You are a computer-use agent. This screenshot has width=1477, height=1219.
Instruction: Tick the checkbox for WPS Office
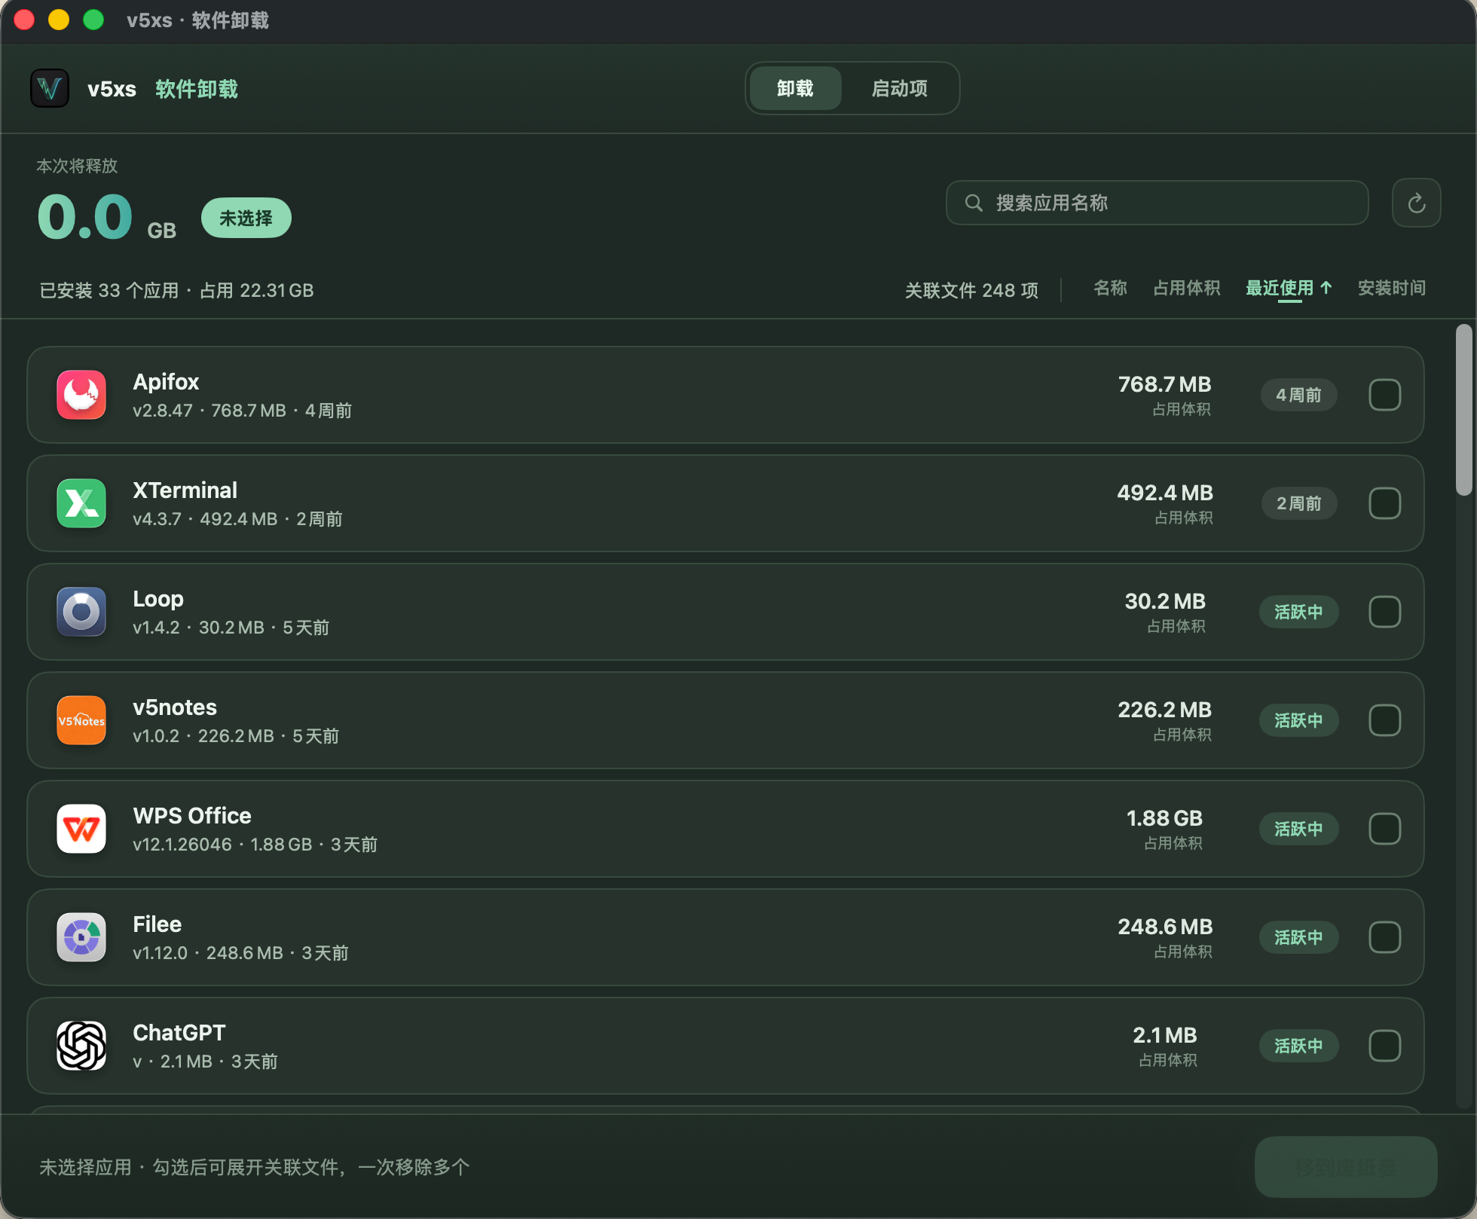(1384, 829)
